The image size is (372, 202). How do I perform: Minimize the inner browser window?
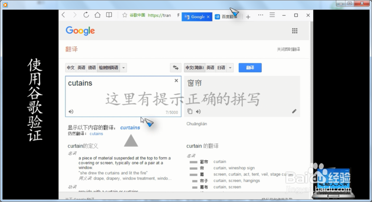pyautogui.click(x=284, y=15)
